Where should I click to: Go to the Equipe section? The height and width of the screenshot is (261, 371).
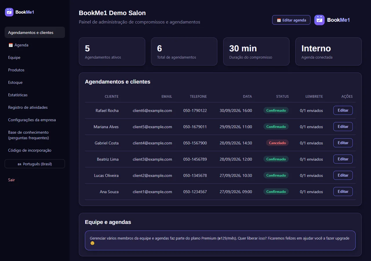(35, 57)
